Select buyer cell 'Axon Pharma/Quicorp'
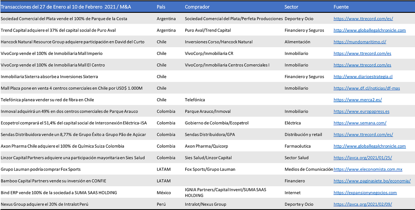Screen dimensions: 415x210 tap(206, 146)
